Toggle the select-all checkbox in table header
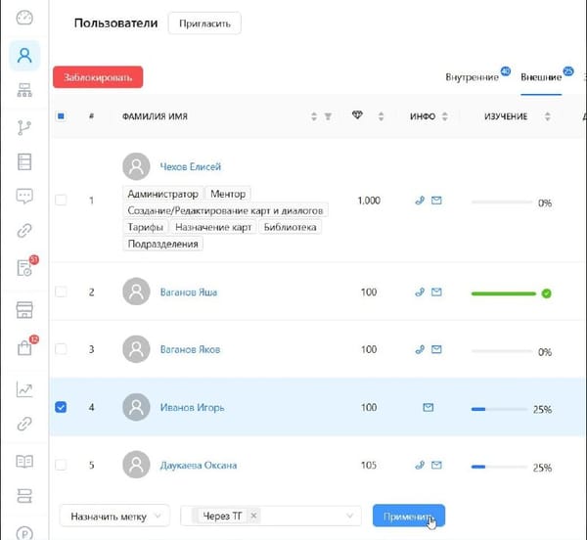The image size is (587, 540). [61, 116]
